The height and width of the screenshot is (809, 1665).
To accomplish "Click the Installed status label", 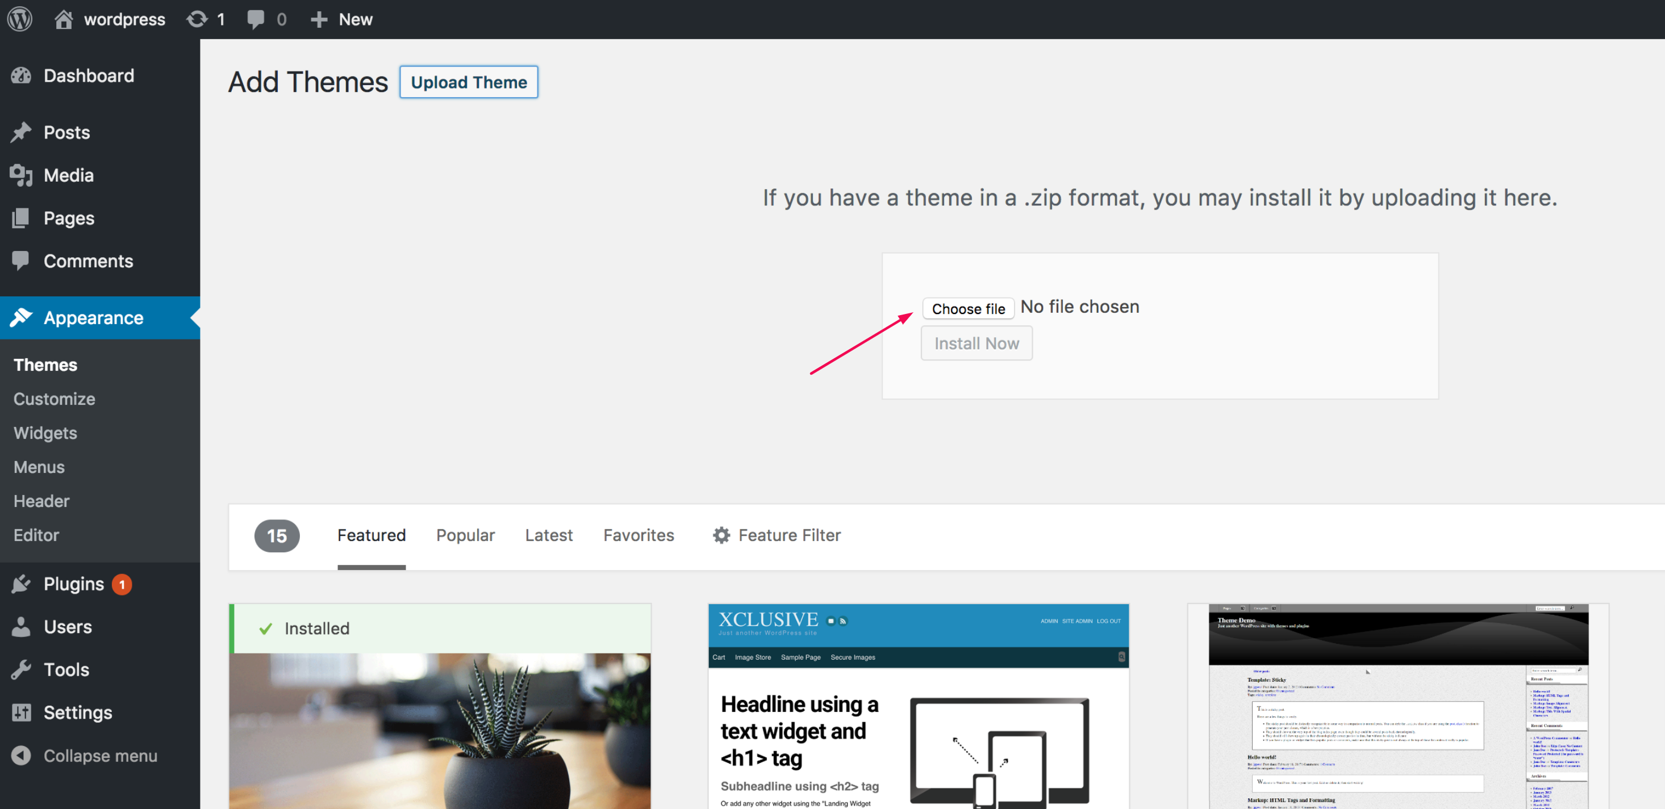I will pos(317,628).
